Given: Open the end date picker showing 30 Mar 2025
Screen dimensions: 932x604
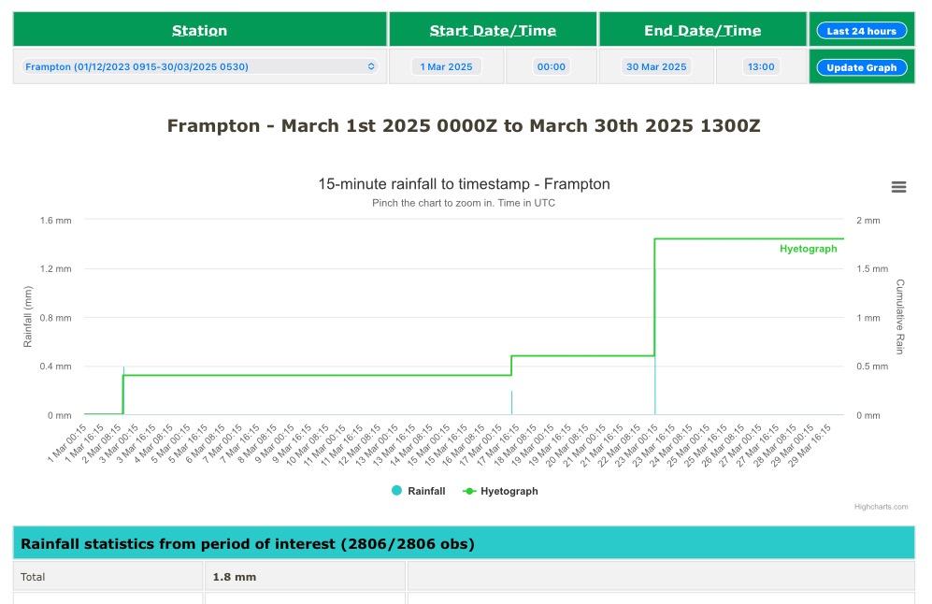Looking at the screenshot, I should tap(656, 67).
